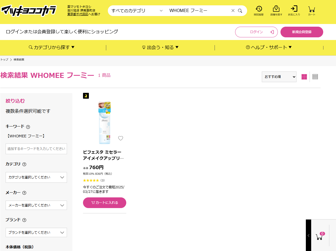Open the ビフェスタ ミセラー product title link
This screenshot has width=336, height=251.
tap(104, 155)
